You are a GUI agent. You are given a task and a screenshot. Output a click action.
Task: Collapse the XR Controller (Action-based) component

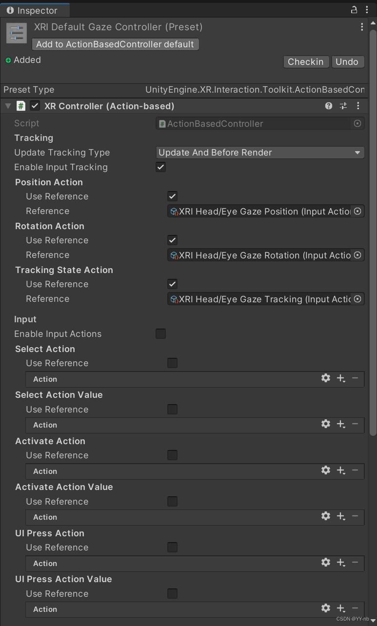[8, 106]
